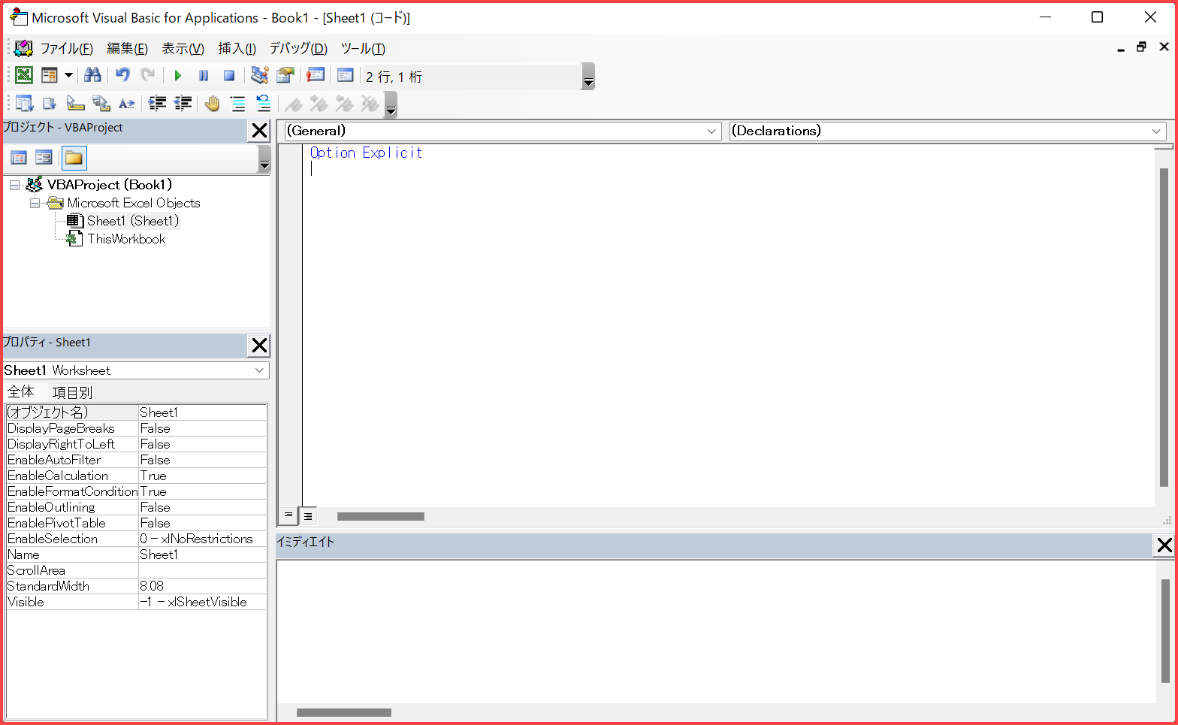The height and width of the screenshot is (725, 1178).
Task: Click the Comment Block icon
Action: [237, 104]
